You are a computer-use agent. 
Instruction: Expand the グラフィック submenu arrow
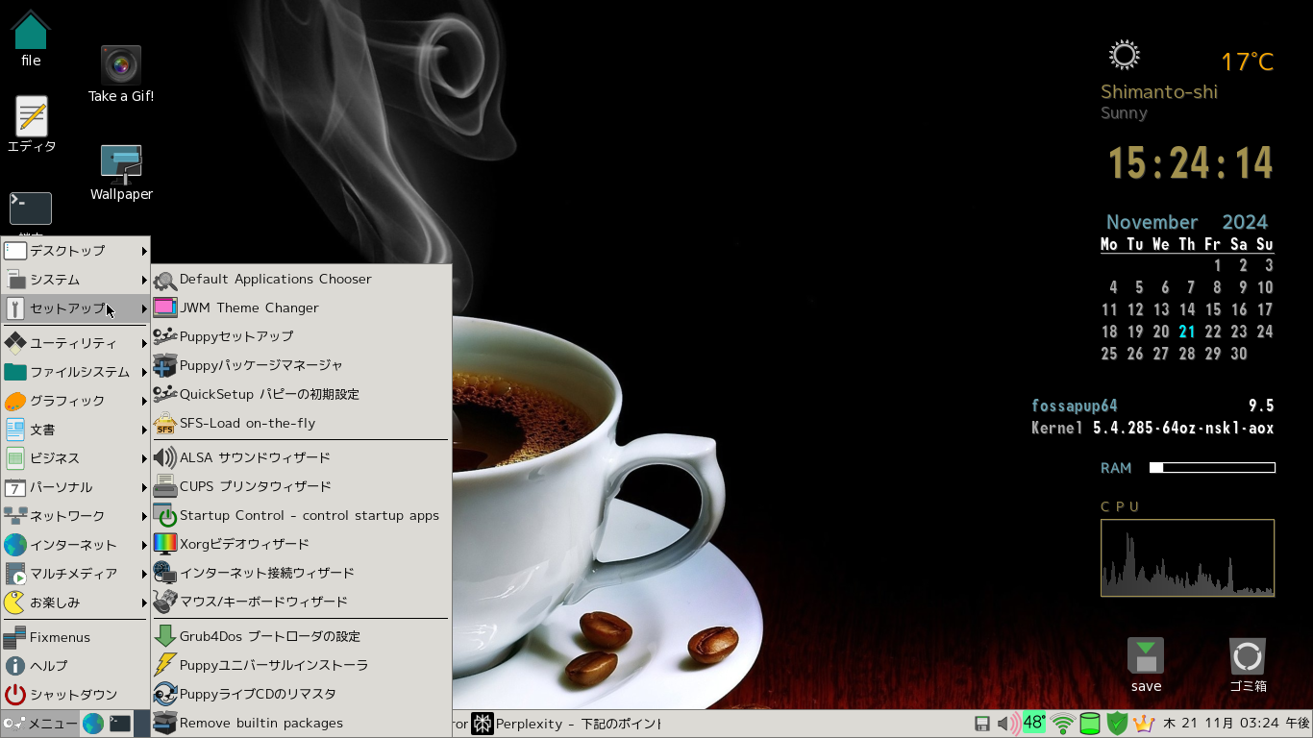pyautogui.click(x=144, y=401)
